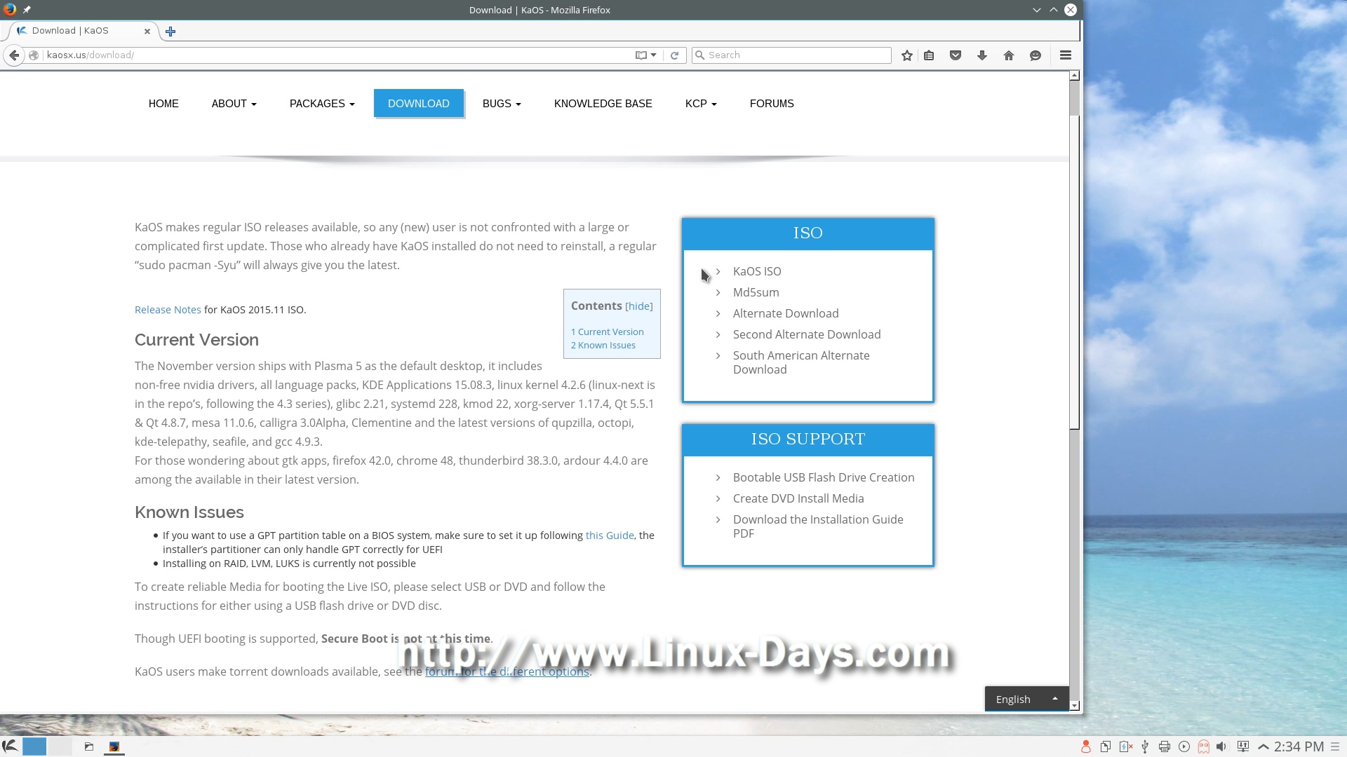Click the scrollbar up arrow
The width and height of the screenshot is (1347, 757).
(1074, 76)
